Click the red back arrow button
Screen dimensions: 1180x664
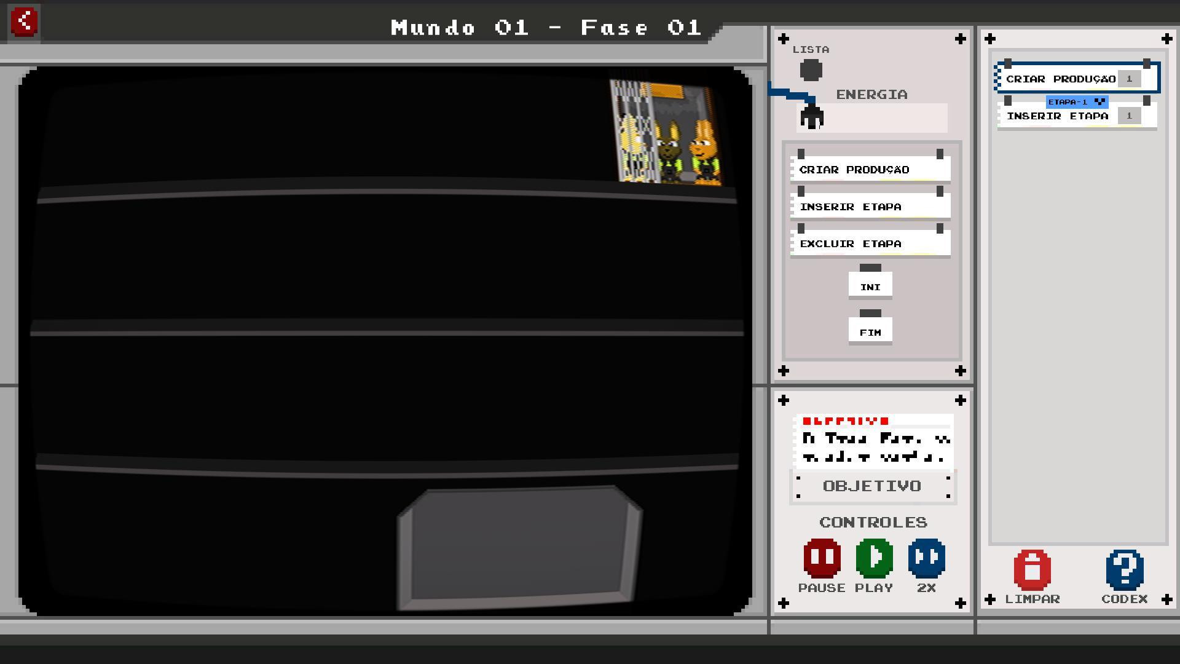[x=24, y=22]
